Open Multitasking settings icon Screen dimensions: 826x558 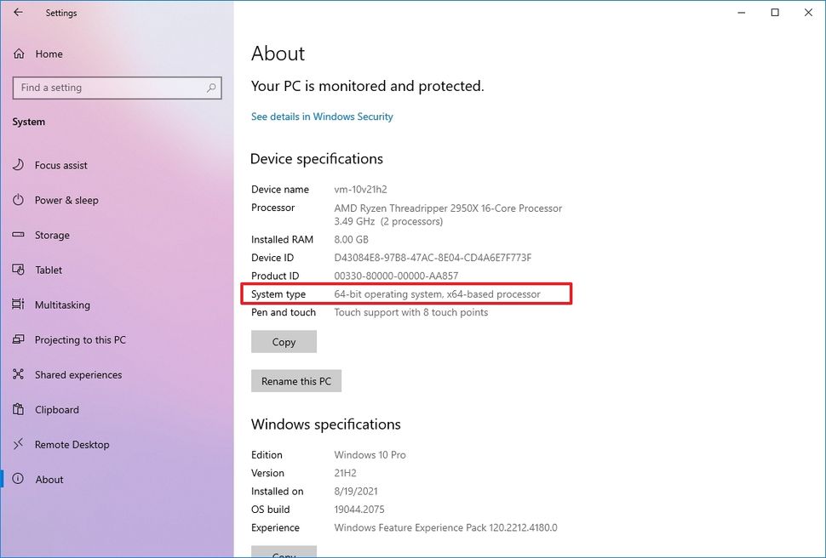(x=19, y=305)
